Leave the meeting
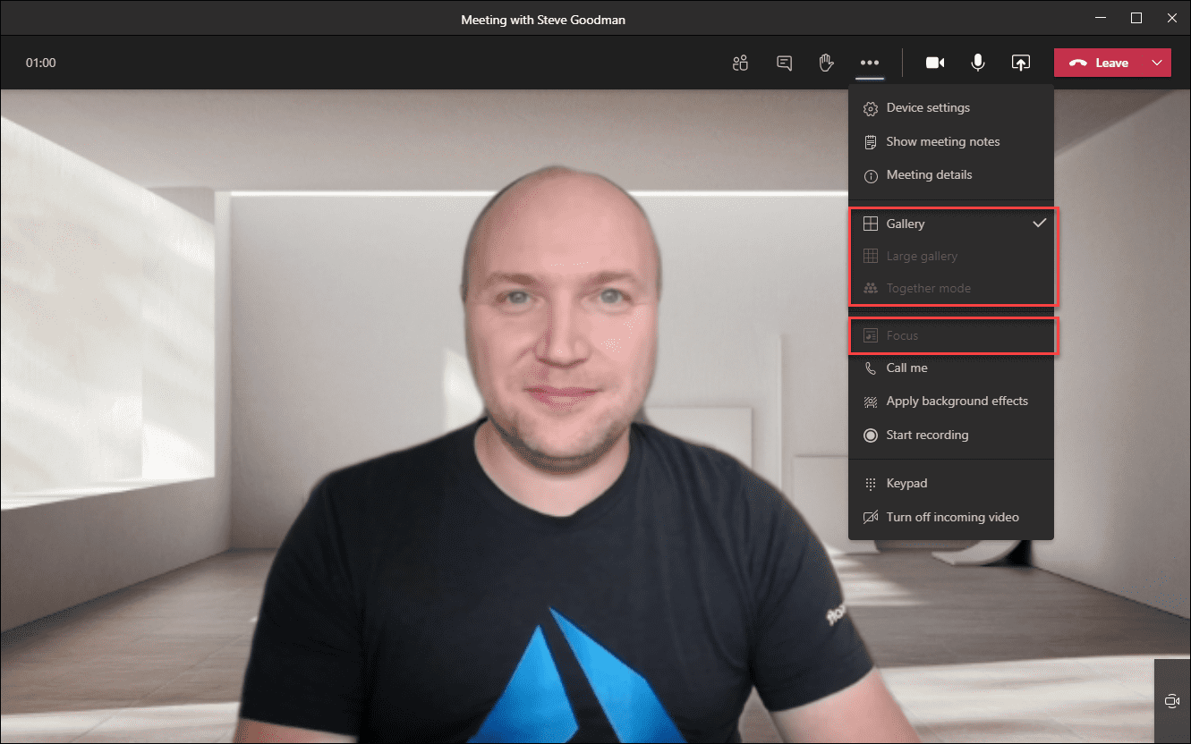The width and height of the screenshot is (1191, 744). [x=1099, y=63]
